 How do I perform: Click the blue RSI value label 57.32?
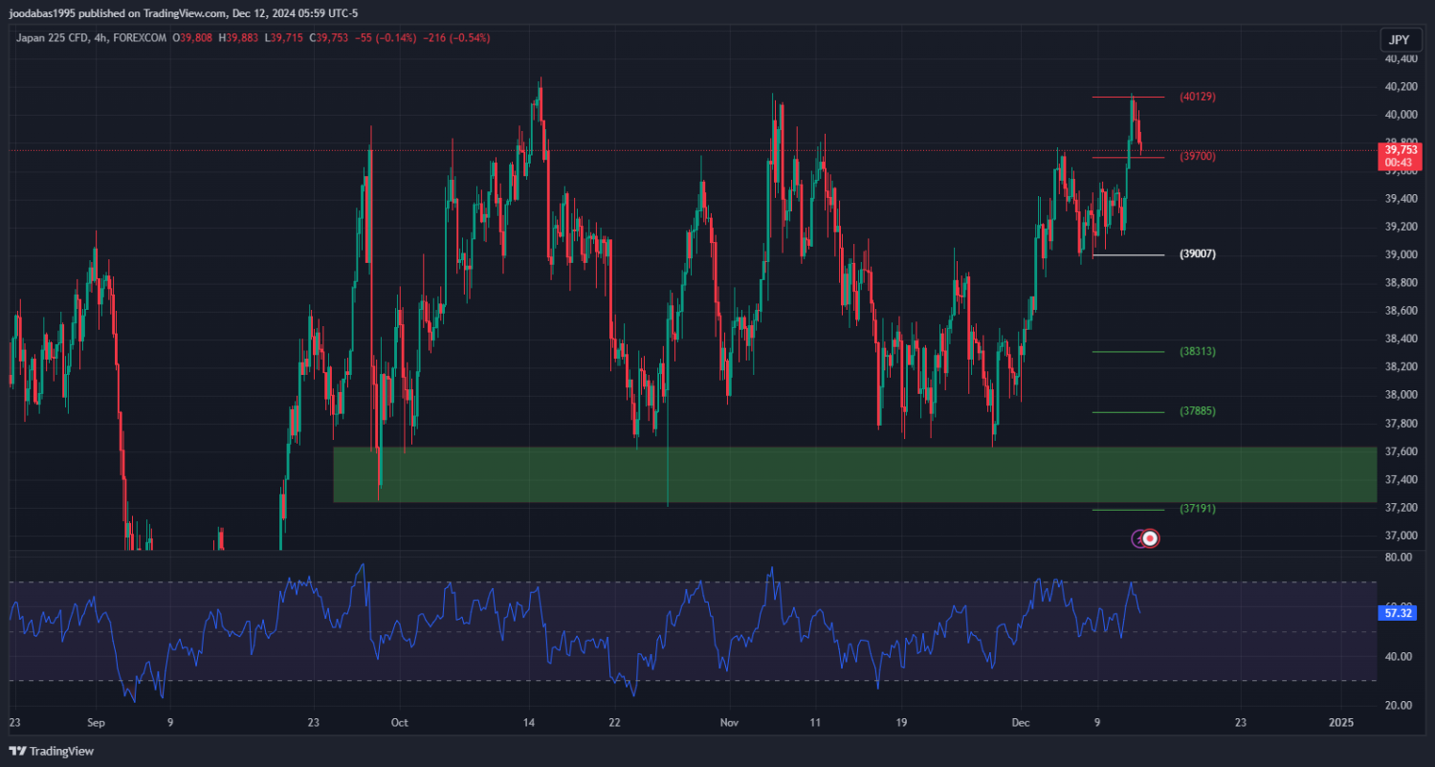pyautogui.click(x=1399, y=613)
